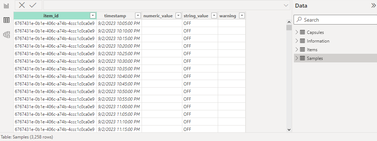Click the Capsules table icon
This screenshot has height=141, width=377.
coord(303,32)
